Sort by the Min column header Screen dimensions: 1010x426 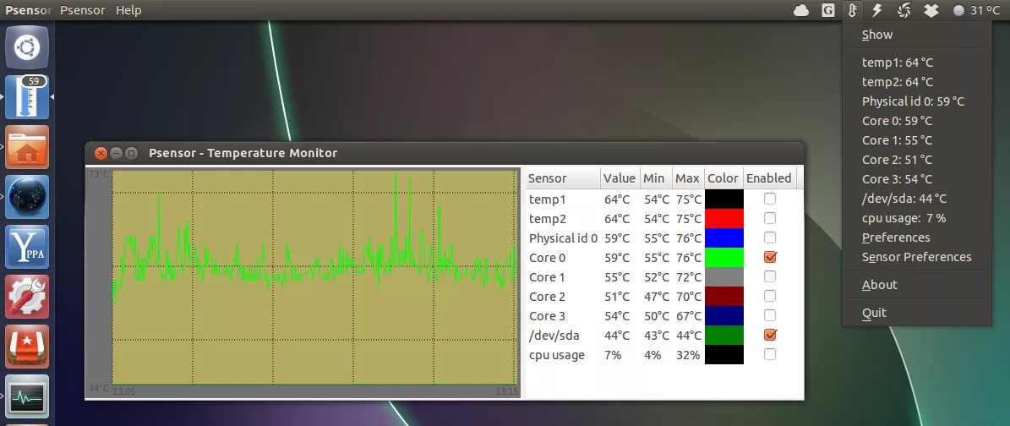tap(655, 178)
